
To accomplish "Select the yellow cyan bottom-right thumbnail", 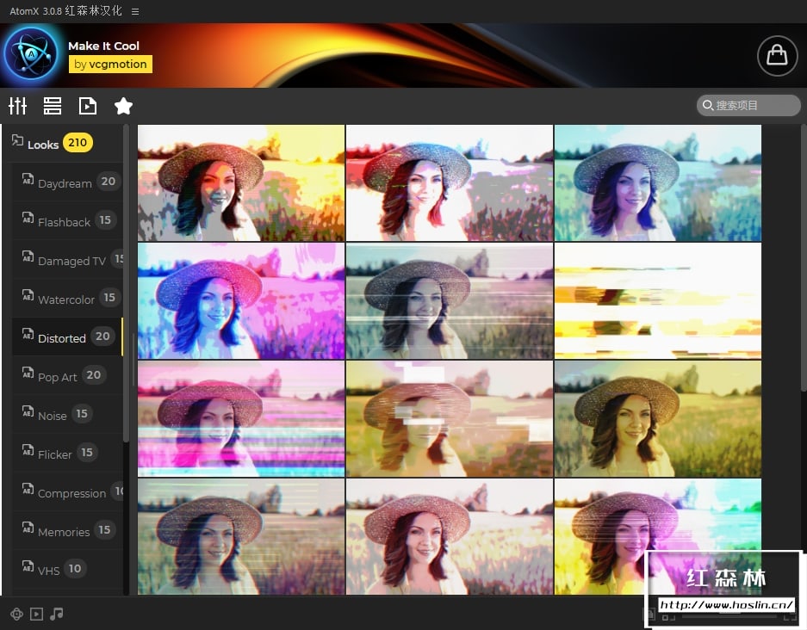I will point(658,537).
